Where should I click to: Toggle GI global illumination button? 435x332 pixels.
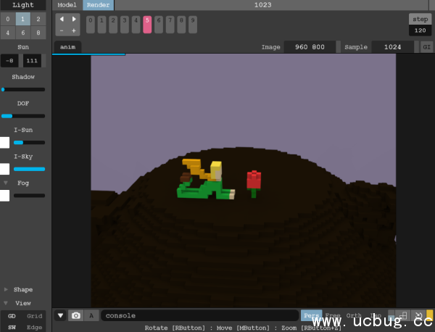click(427, 47)
